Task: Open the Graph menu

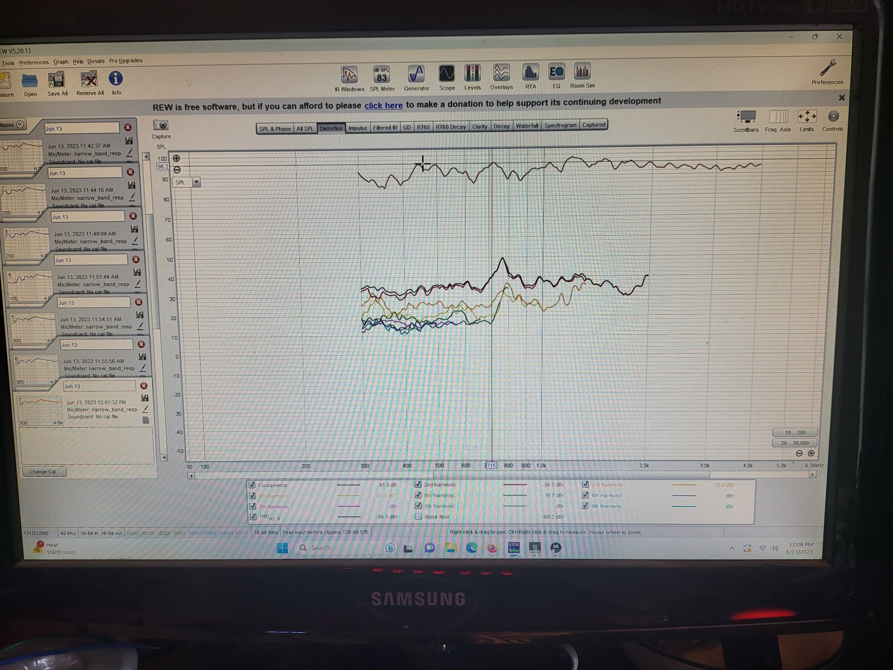Action: click(61, 62)
